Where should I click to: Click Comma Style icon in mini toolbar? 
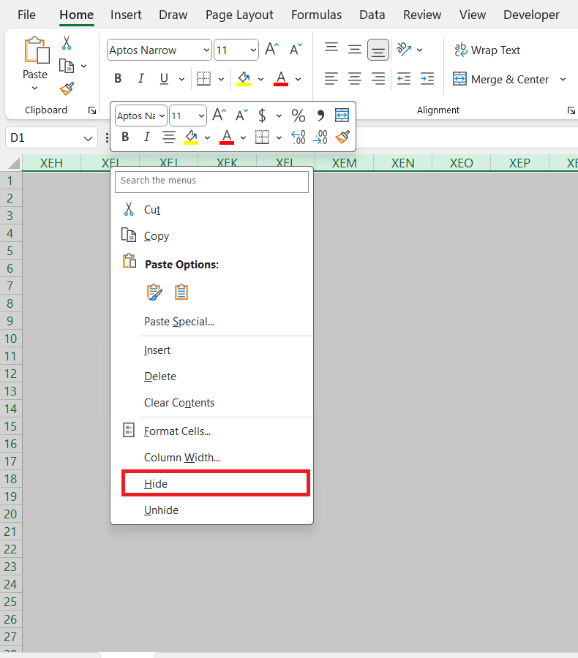(320, 116)
